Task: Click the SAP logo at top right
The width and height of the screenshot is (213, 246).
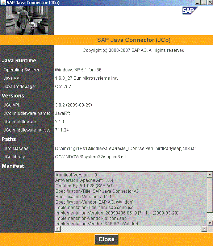Action: [x=190, y=11]
